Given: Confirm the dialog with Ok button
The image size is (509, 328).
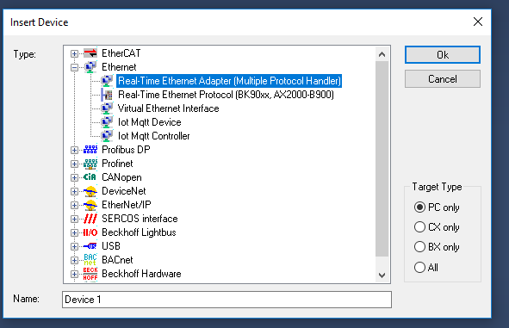Looking at the screenshot, I should 442,55.
